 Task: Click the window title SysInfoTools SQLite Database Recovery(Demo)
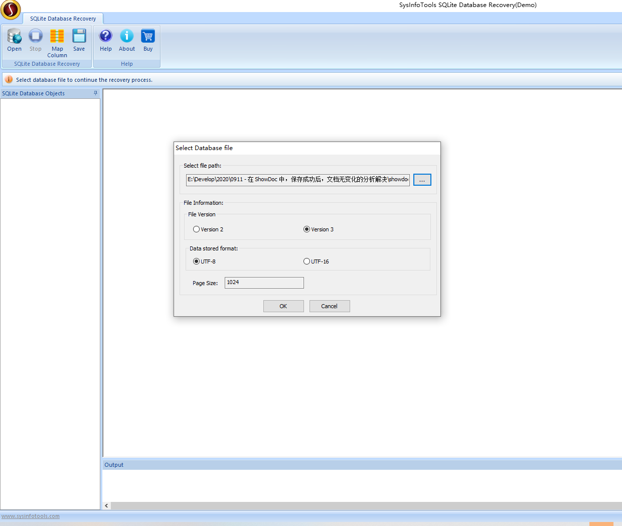coord(468,5)
